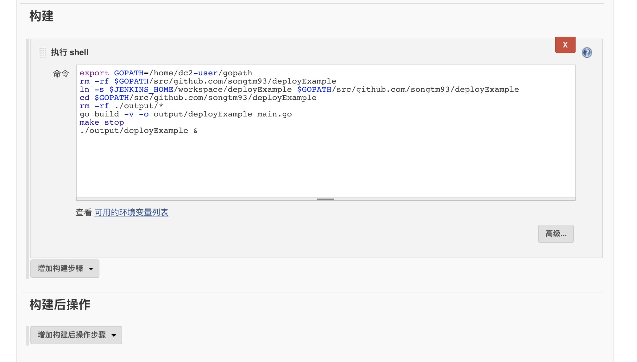Open help for the 执行 shell step
This screenshot has width=637, height=362.
(587, 53)
